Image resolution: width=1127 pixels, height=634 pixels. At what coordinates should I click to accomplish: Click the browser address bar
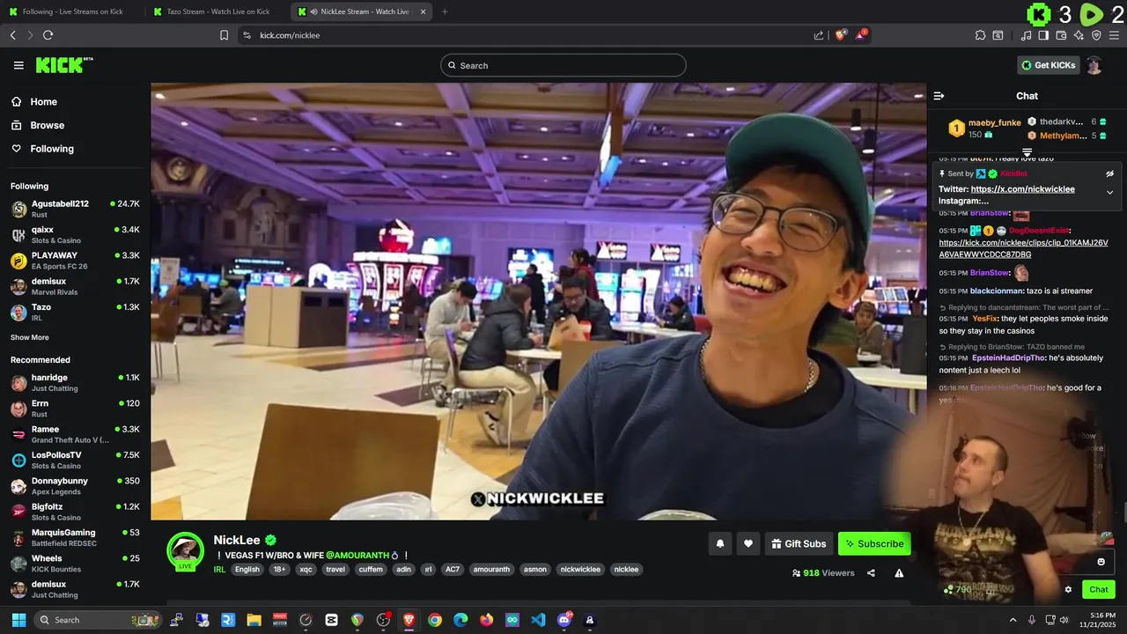(x=528, y=35)
